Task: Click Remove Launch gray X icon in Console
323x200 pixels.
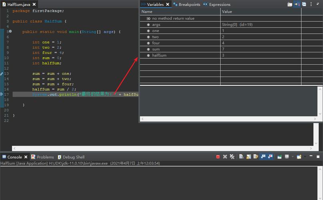Action: click(x=225, y=157)
